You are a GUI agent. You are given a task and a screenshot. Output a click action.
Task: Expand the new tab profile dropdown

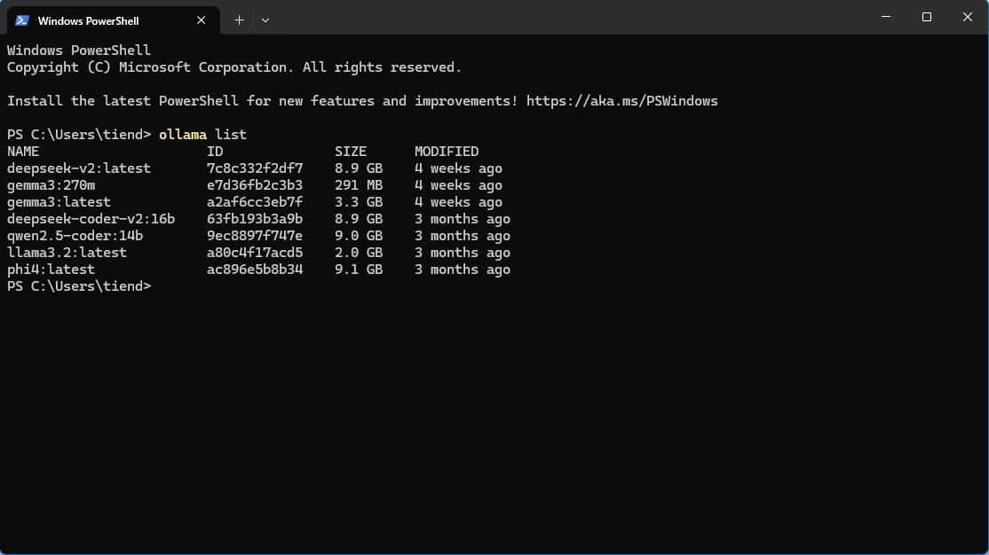coord(265,20)
